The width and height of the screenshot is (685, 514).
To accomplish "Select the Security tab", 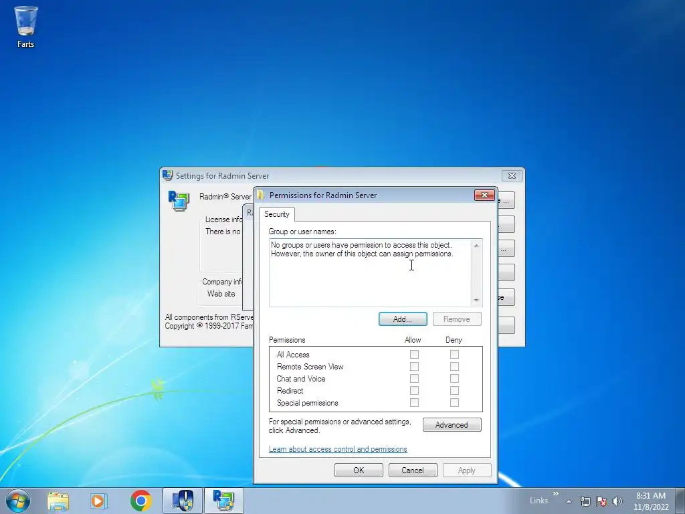I will [277, 214].
